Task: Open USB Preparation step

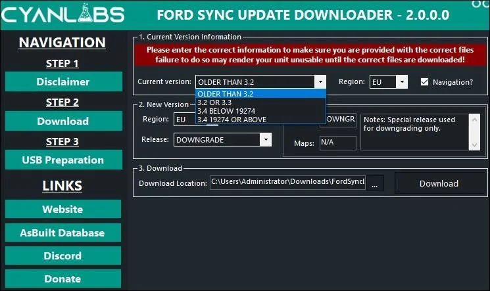Action: [x=63, y=160]
